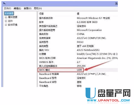The image size is (134, 105).
Task: Click the 6.3.9600 版本 9600 value
Action: [87, 22]
